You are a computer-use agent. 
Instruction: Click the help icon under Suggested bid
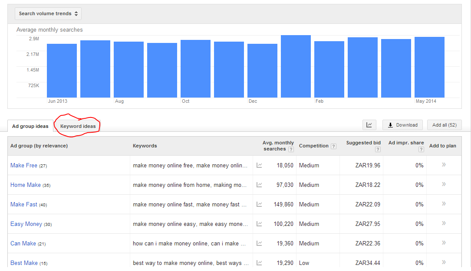[x=378, y=149]
